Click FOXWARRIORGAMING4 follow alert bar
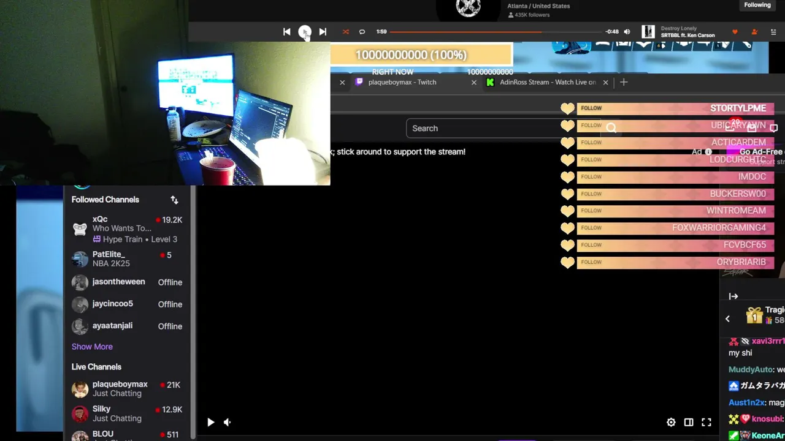Screen dimensions: 785x441 (675, 228)
